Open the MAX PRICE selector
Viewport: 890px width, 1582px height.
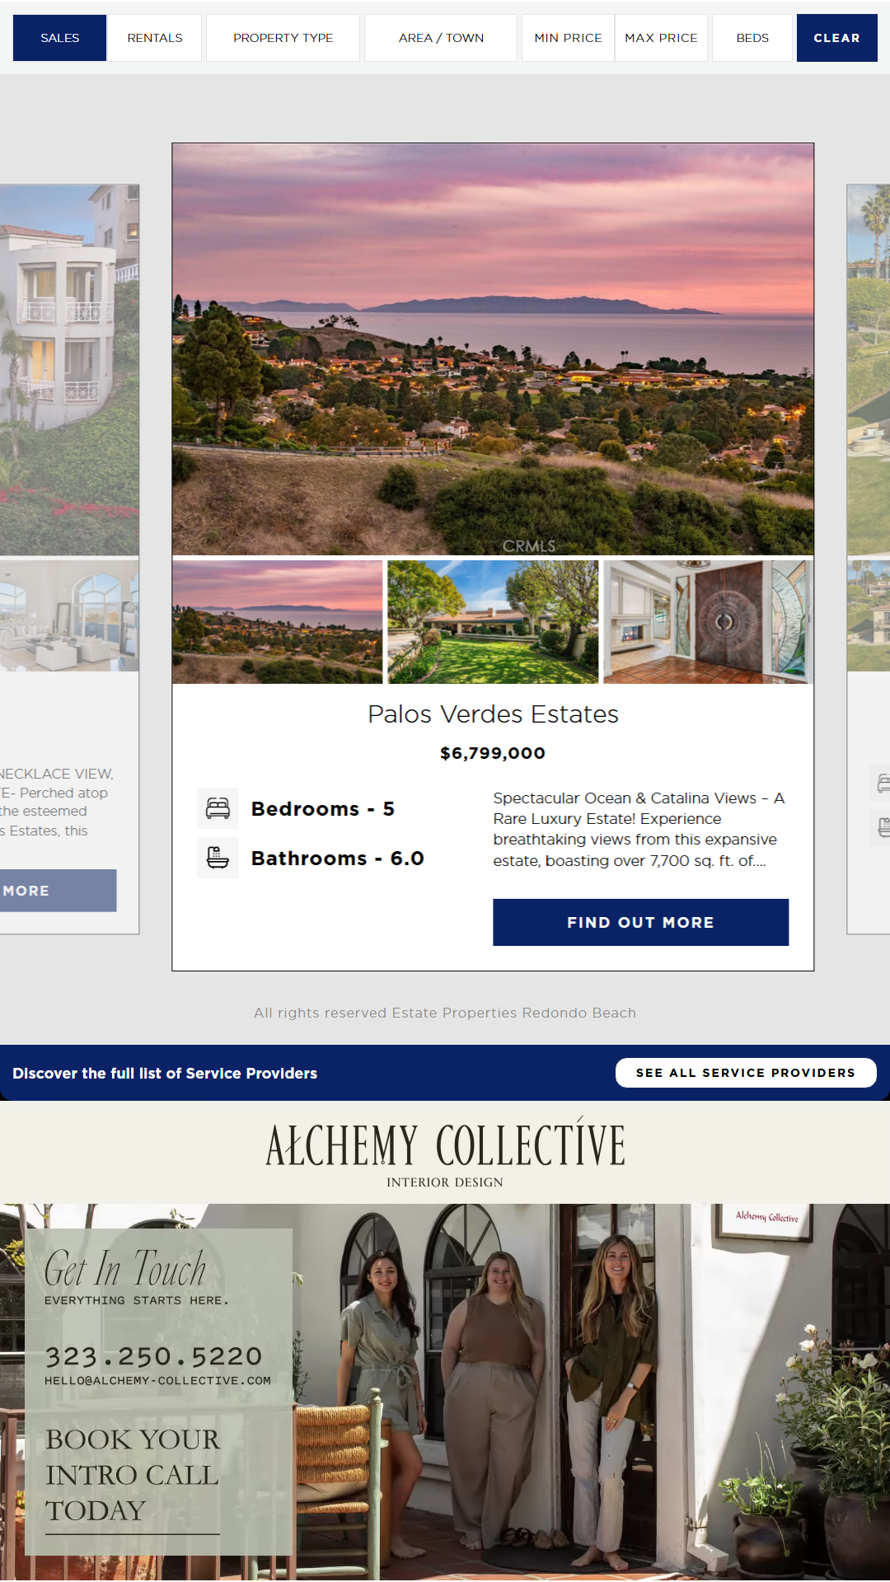tap(661, 38)
